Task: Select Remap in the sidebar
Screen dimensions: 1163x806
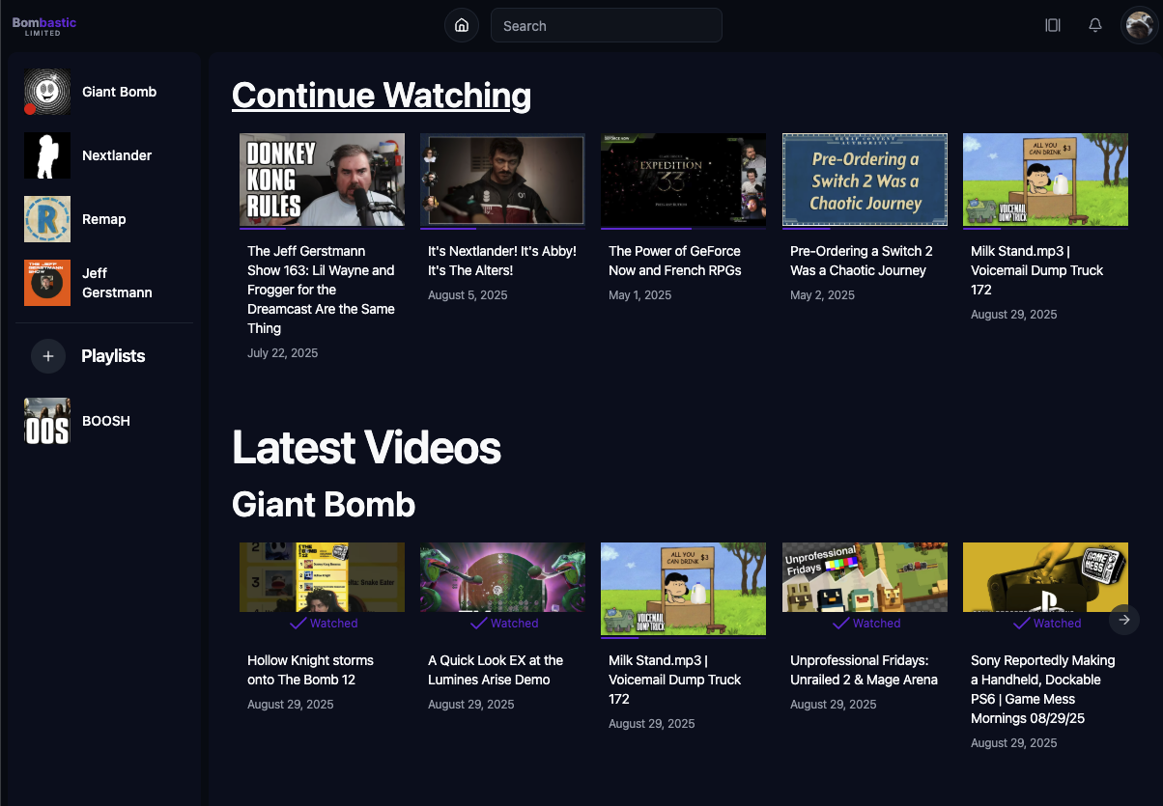Action: coord(104,219)
